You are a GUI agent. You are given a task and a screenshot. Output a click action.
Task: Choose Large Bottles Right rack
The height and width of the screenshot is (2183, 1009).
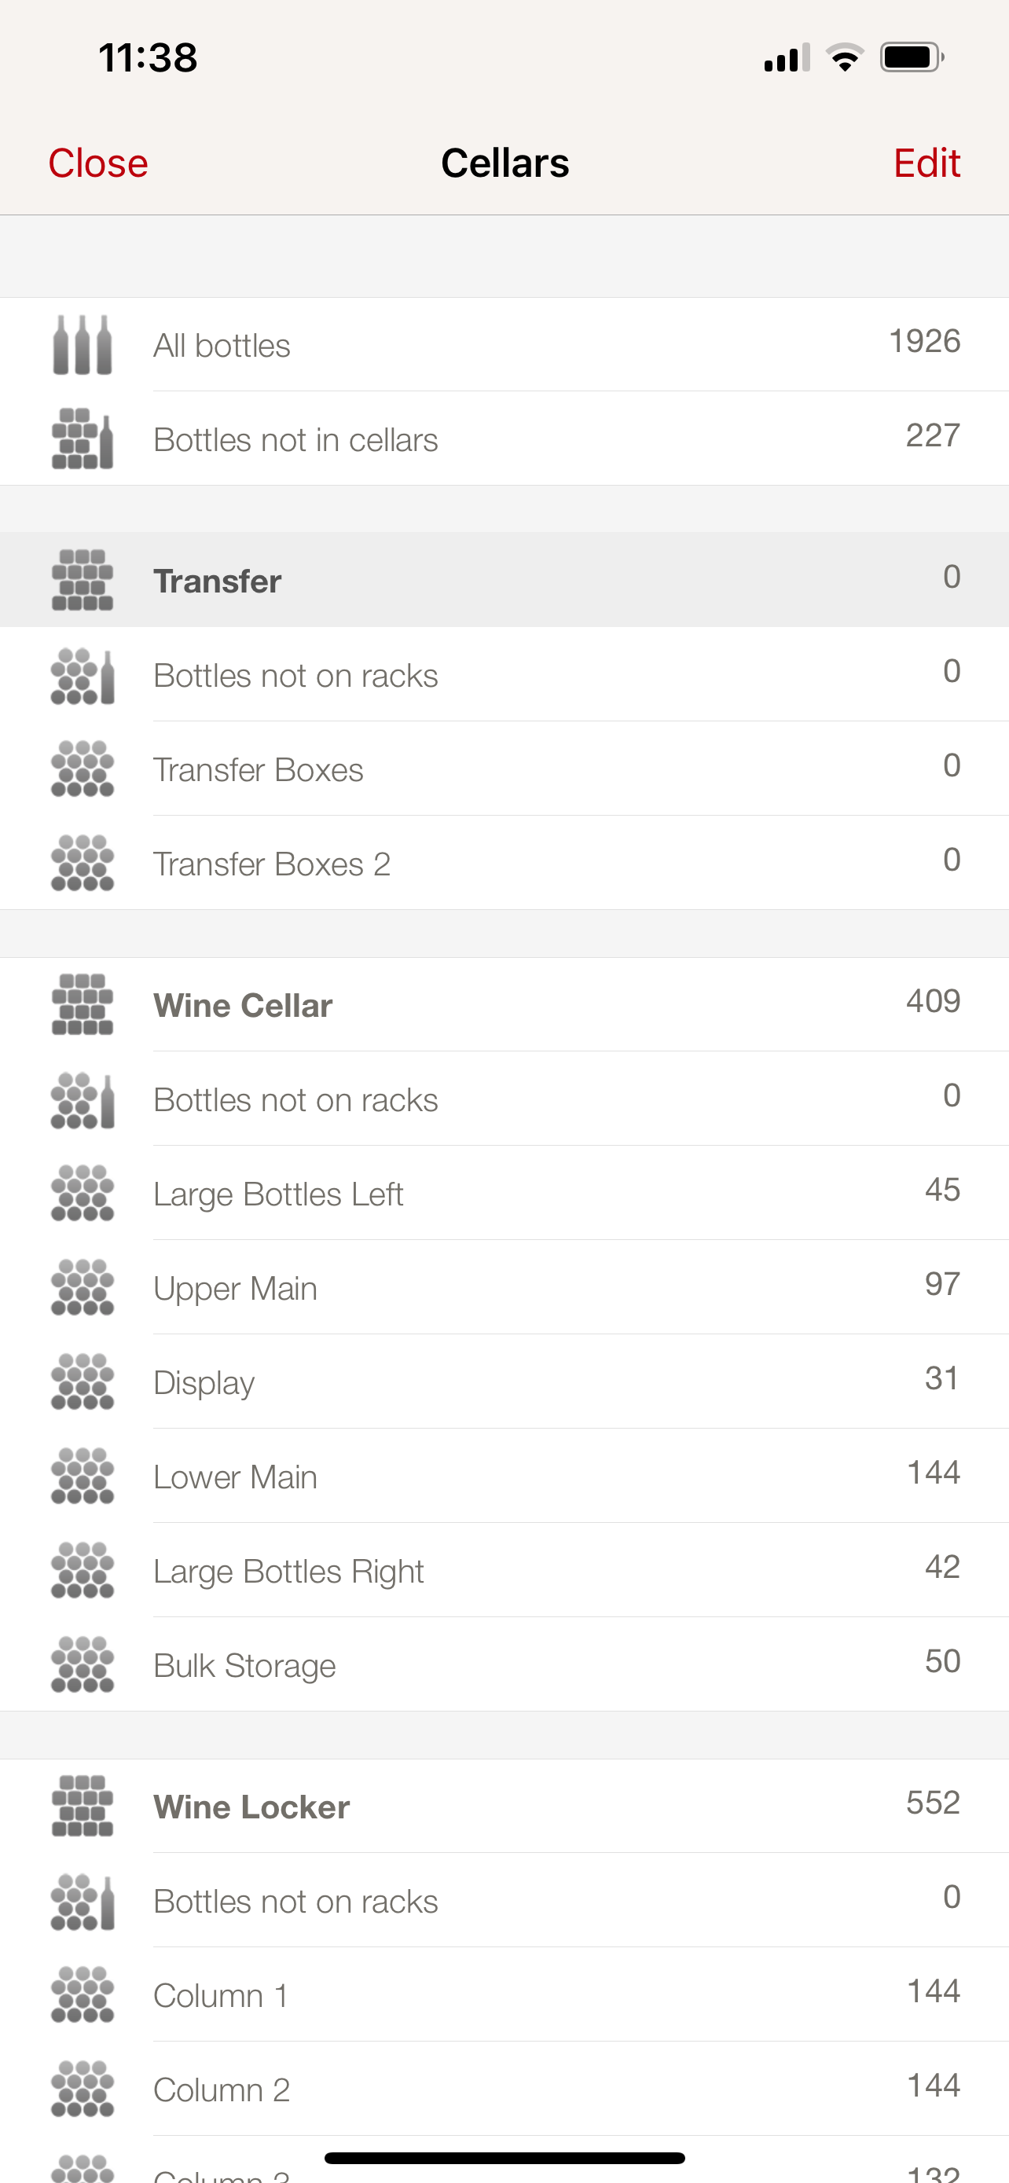pos(288,1571)
